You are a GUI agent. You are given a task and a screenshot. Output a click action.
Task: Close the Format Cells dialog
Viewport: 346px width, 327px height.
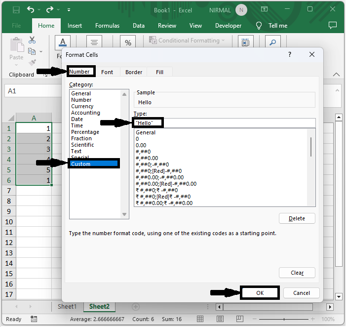point(312,54)
